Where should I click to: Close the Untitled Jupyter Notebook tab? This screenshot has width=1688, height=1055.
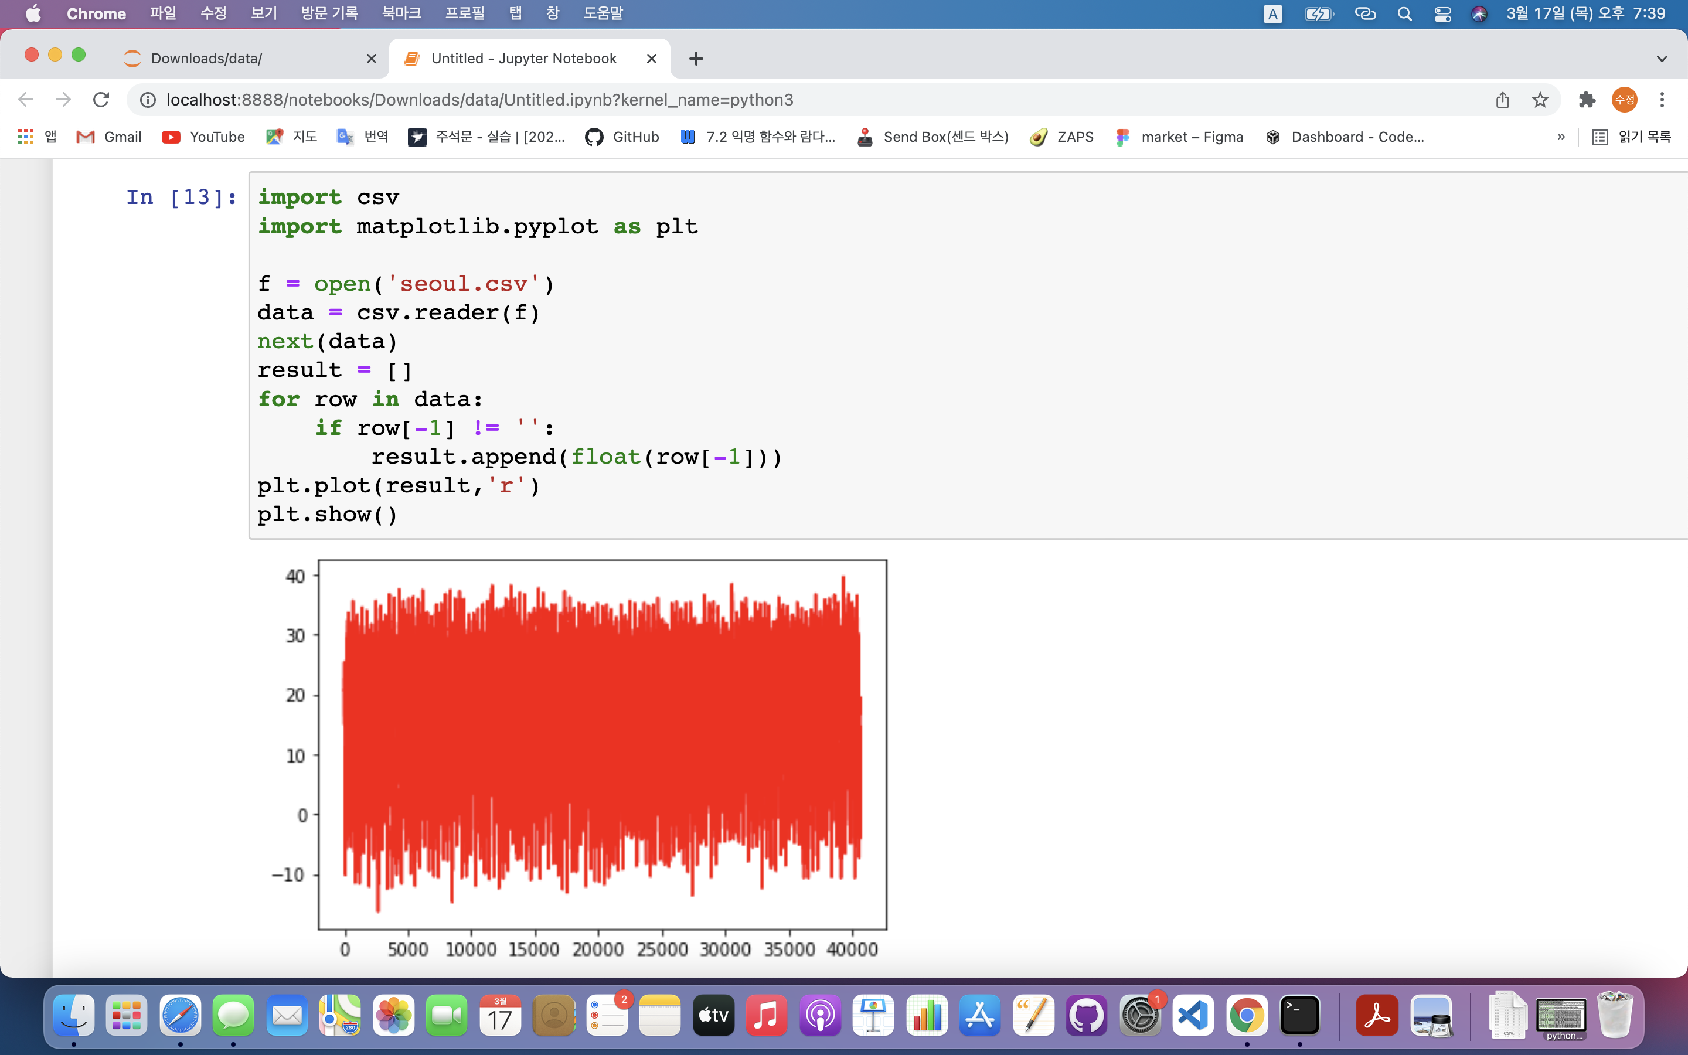tap(652, 59)
